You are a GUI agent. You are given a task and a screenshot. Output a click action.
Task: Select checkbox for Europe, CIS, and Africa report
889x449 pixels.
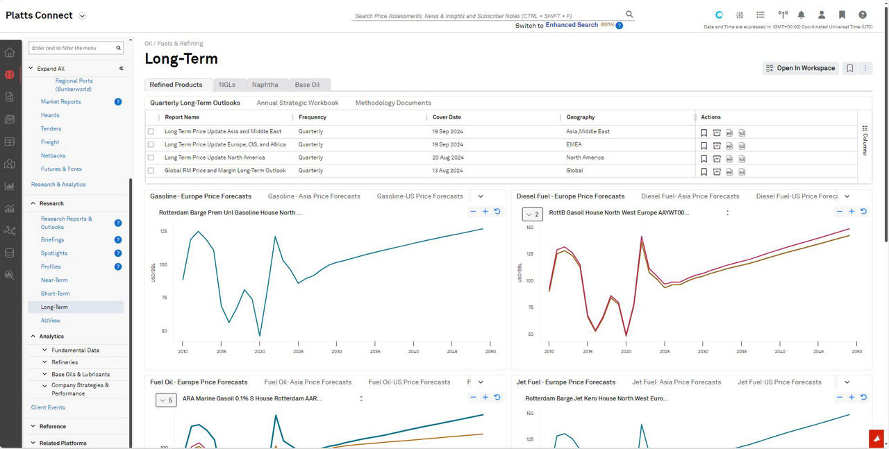point(151,144)
